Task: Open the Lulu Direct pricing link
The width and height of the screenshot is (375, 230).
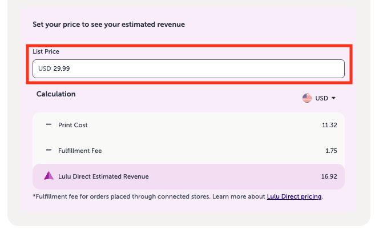Action: point(294,196)
